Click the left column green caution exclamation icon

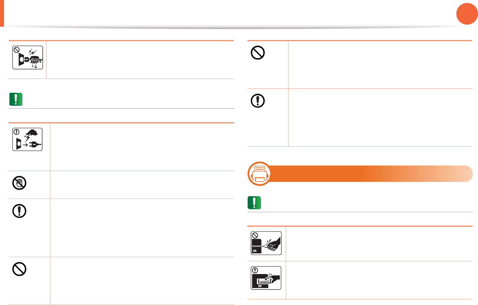[16, 99]
